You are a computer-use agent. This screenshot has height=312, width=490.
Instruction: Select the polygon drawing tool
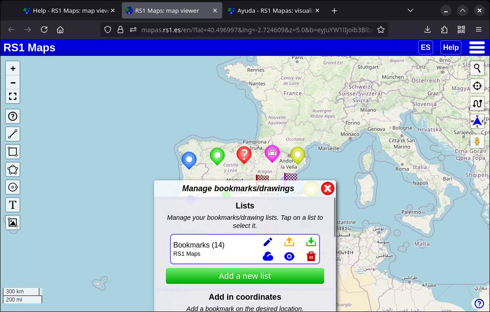(x=13, y=169)
